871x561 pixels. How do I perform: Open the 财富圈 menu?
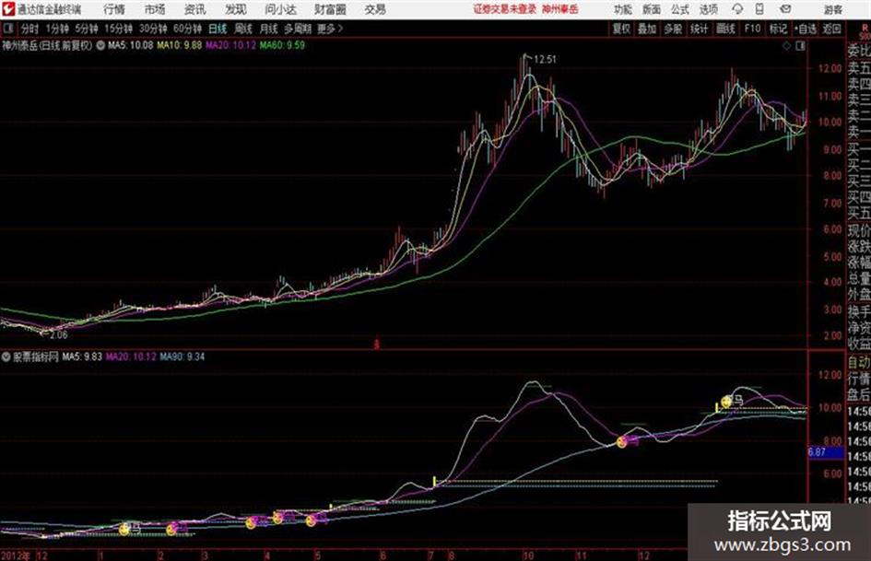pyautogui.click(x=330, y=9)
